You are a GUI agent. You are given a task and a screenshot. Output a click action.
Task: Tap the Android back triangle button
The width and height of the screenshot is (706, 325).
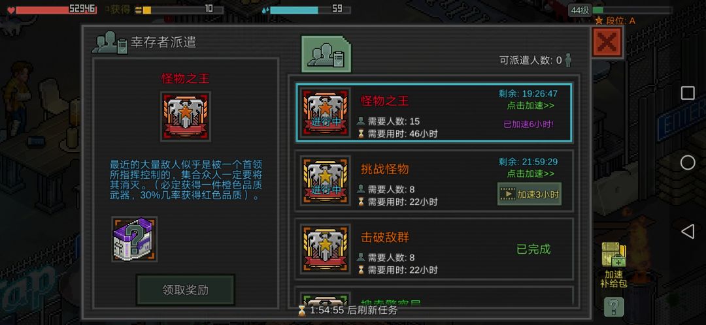[687, 232]
